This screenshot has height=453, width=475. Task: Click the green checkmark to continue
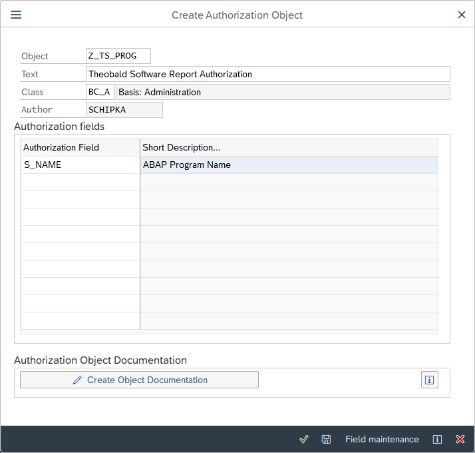coord(304,439)
